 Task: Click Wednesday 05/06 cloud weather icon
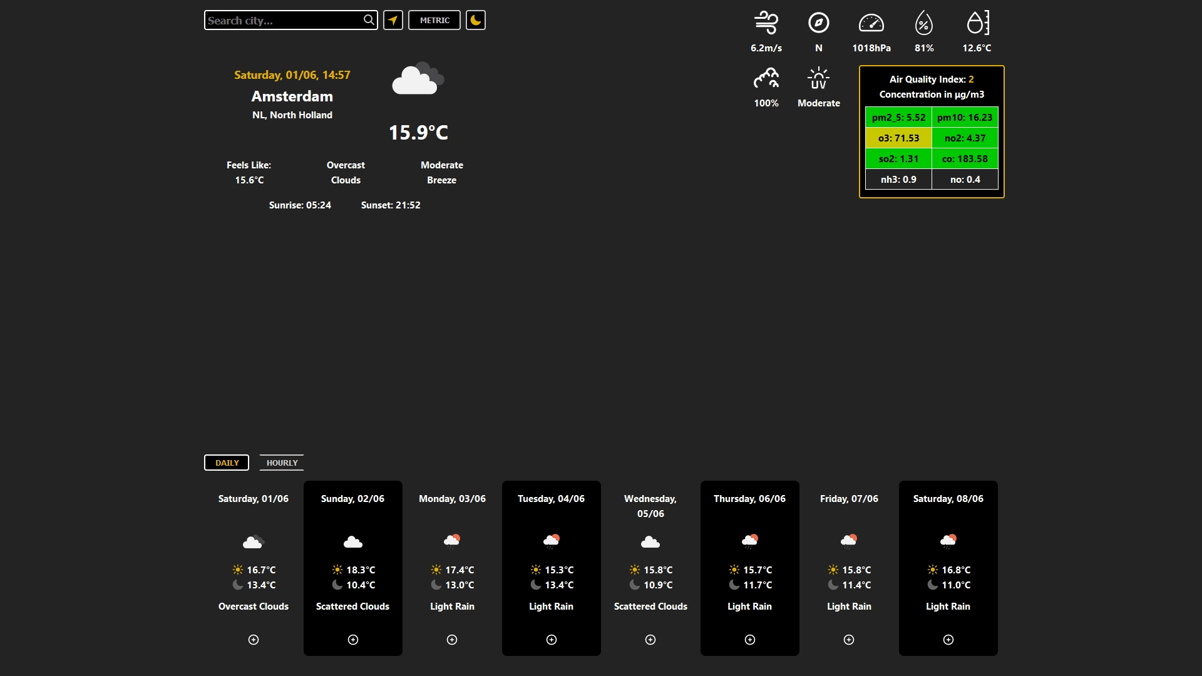[x=650, y=541]
